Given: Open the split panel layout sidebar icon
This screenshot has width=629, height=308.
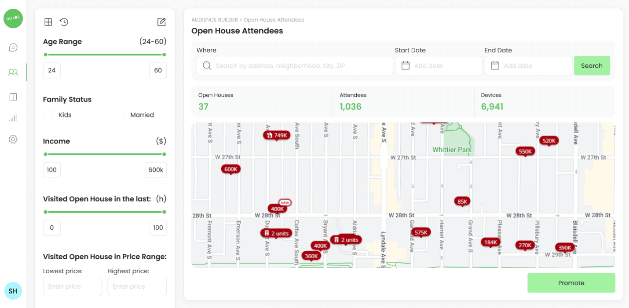Looking at the screenshot, I should click(x=13, y=97).
